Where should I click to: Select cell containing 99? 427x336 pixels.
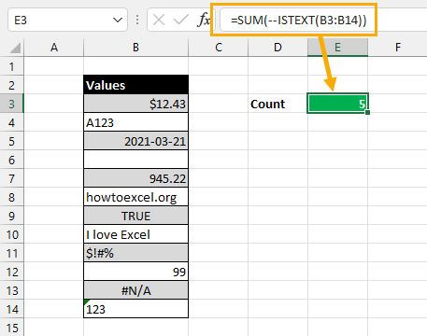click(135, 272)
